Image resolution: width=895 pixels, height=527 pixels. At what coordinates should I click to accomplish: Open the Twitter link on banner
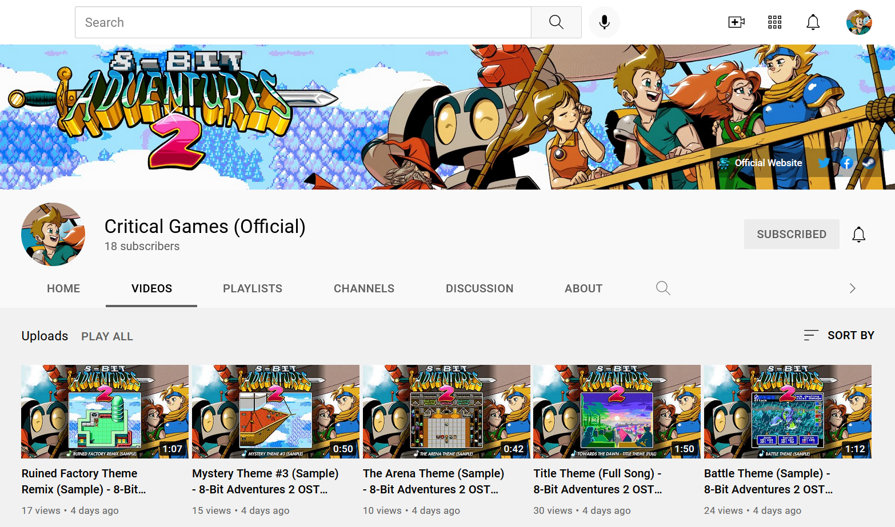point(824,163)
